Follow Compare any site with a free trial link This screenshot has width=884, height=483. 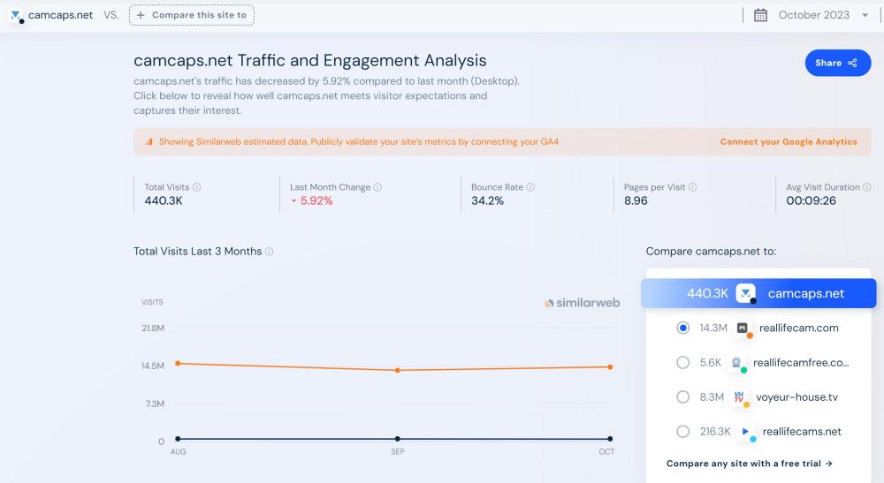(x=749, y=464)
